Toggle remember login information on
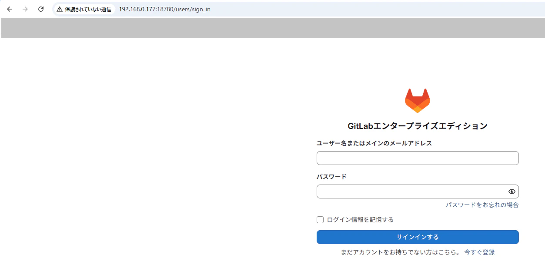Screen dimensions: 545x274 click(320, 219)
